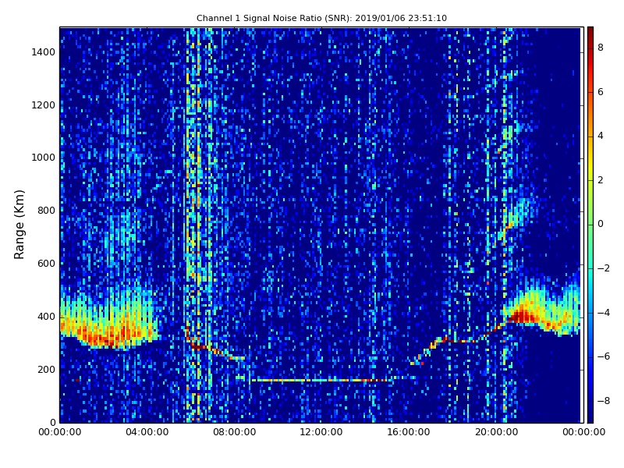This screenshot has width=624, height=468.
Task: Click the colorbar label -2
Action: pyautogui.click(x=604, y=268)
